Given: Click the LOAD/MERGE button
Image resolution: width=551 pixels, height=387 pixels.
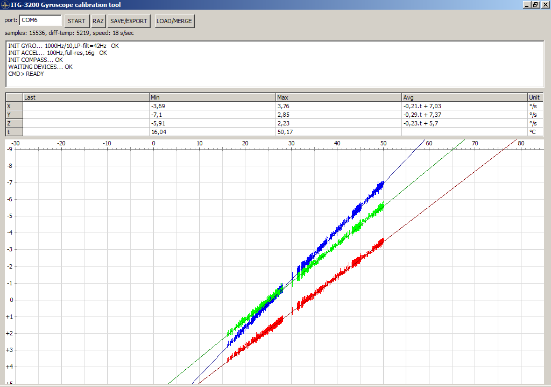Looking at the screenshot, I should 174,21.
